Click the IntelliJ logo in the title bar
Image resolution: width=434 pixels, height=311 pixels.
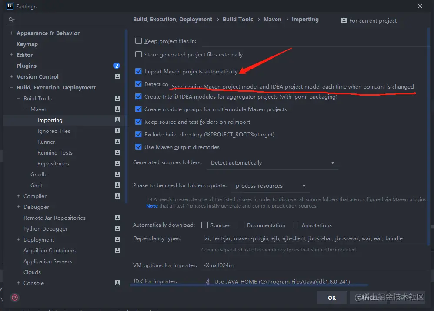point(10,6)
